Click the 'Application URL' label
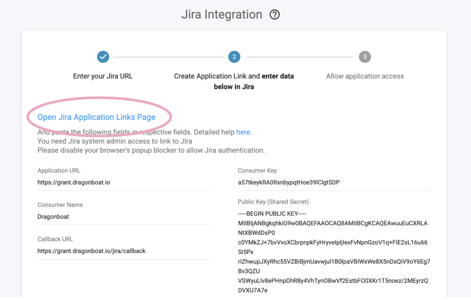This screenshot has width=471, height=300. [58, 170]
